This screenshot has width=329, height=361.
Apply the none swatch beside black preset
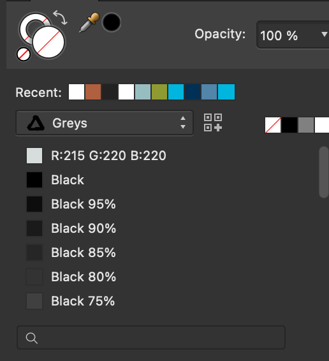273,125
